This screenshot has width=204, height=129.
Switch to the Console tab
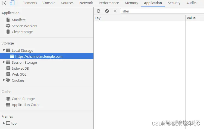[49, 3]
